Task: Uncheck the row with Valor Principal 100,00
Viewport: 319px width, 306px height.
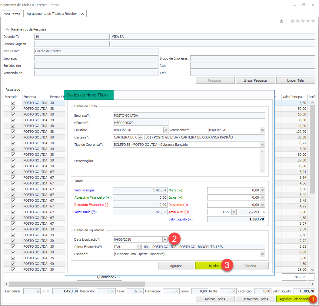Action: [x=13, y=131]
